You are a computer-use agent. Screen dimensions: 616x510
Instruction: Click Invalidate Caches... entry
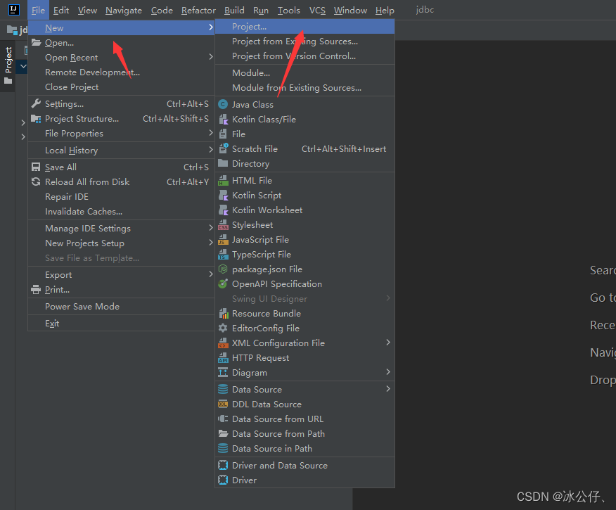point(121,212)
